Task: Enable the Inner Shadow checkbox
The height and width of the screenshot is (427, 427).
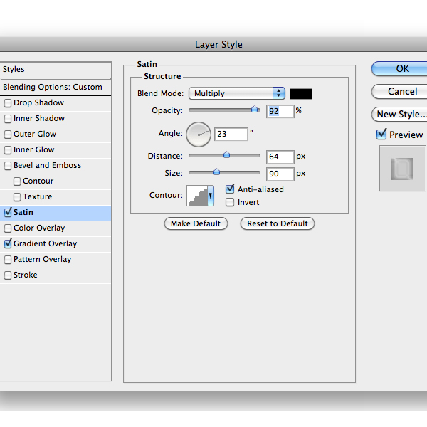Action: pos(8,118)
